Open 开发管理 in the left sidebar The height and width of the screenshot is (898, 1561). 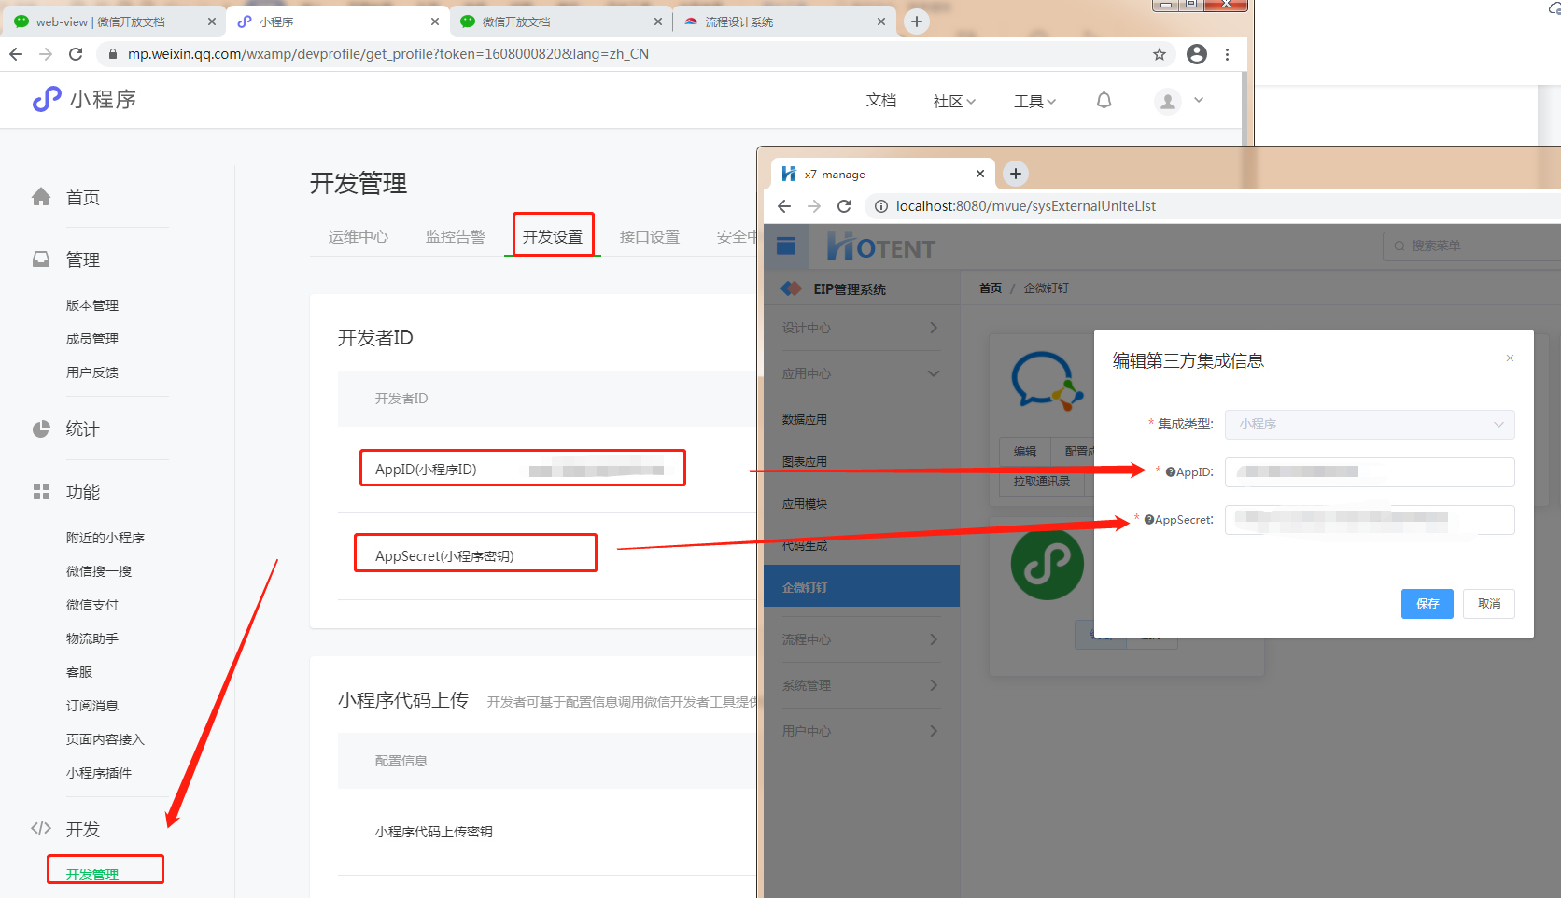pyautogui.click(x=92, y=874)
